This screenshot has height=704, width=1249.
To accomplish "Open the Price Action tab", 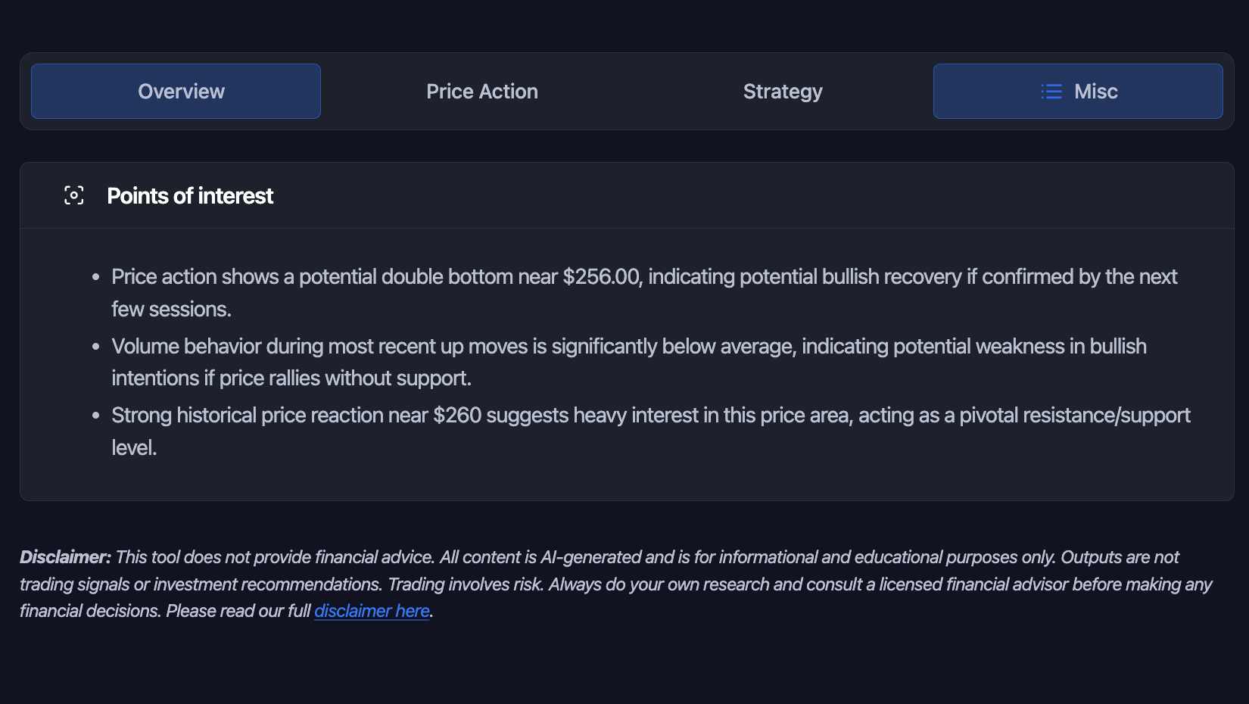I will point(482,92).
